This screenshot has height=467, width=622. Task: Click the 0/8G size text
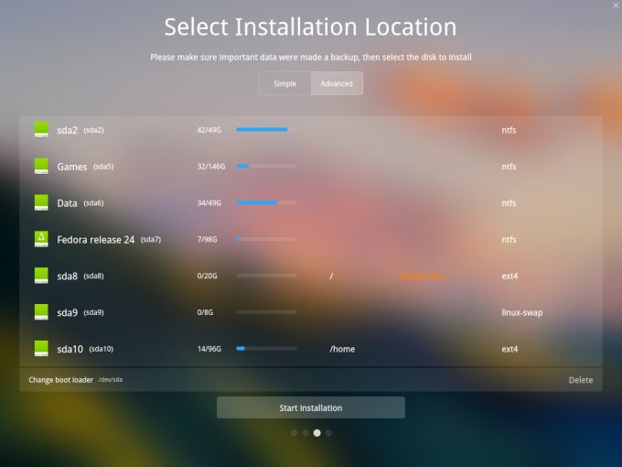205,312
